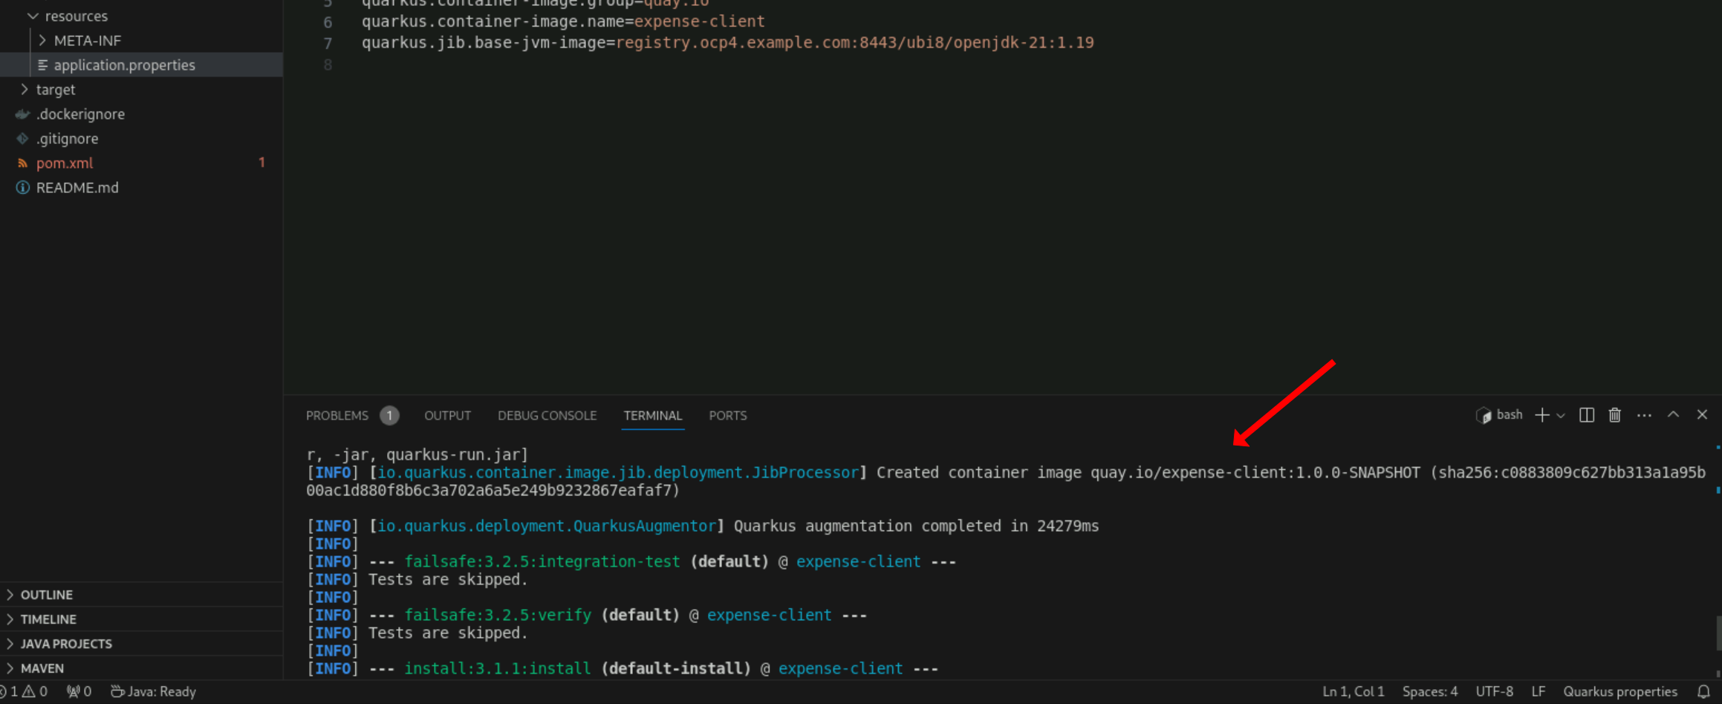This screenshot has width=1722, height=704.
Task: Click the terminal vertical scrollbar
Action: click(x=1718, y=633)
